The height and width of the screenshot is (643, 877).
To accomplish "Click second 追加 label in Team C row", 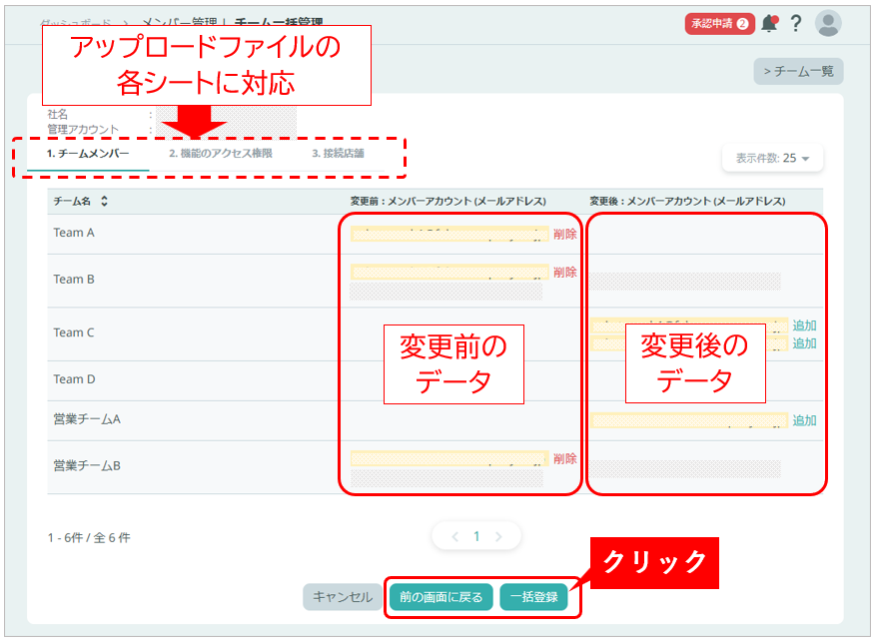I will 804,343.
